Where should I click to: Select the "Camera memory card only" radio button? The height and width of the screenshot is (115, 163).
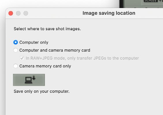[x=16, y=66]
